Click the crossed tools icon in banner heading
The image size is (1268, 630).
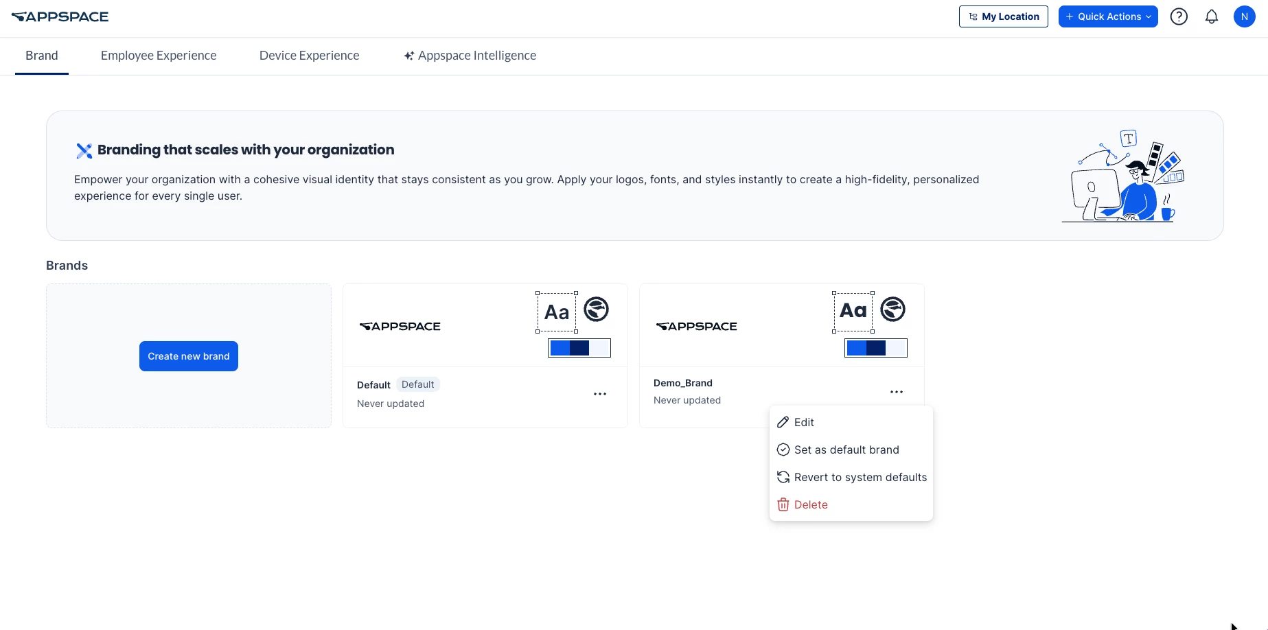pos(84,150)
